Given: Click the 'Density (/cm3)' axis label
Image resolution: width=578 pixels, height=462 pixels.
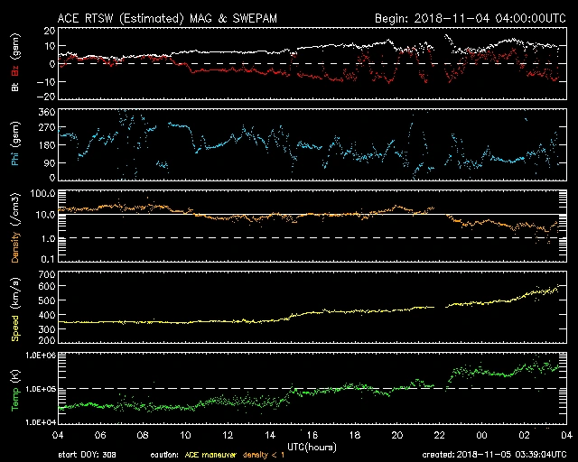Looking at the screenshot, I should pyautogui.click(x=15, y=227).
